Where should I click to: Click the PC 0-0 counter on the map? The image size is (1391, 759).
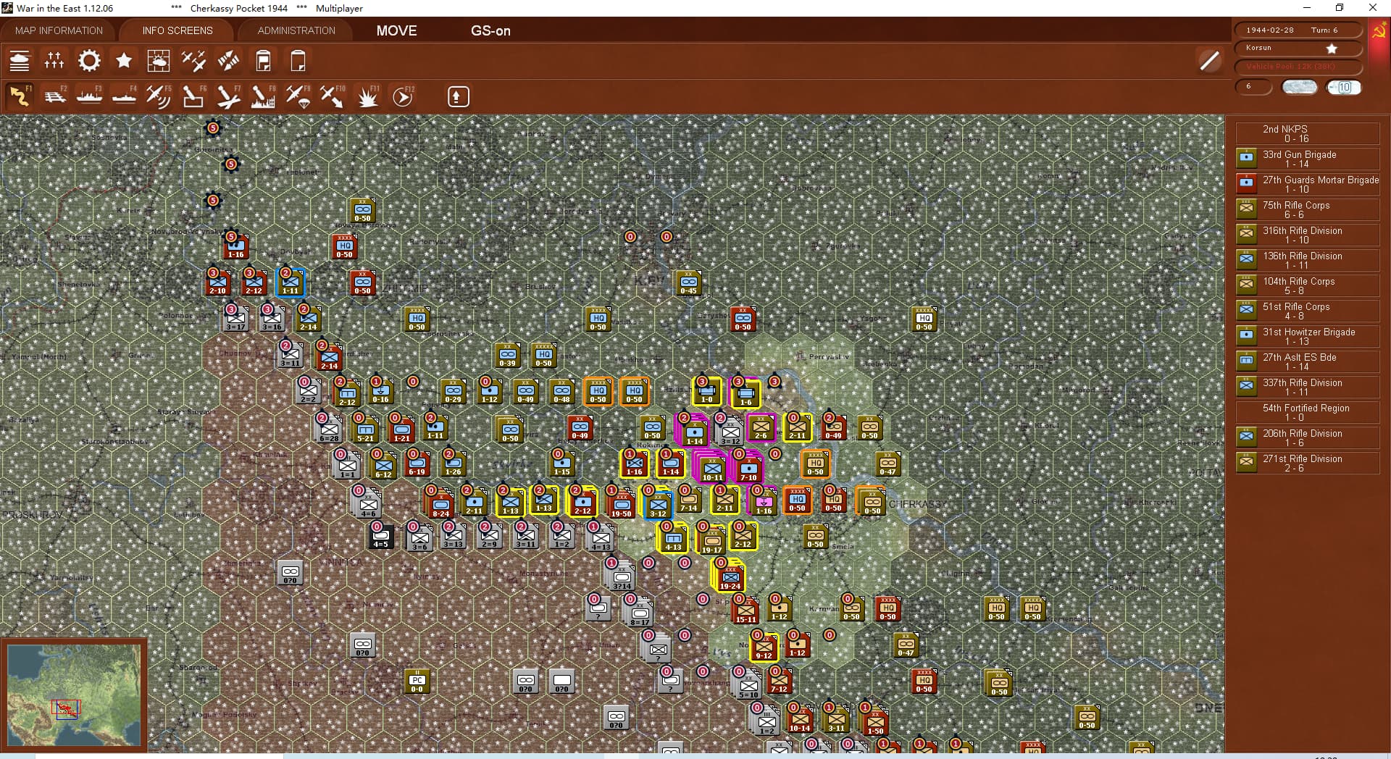pyautogui.click(x=417, y=682)
